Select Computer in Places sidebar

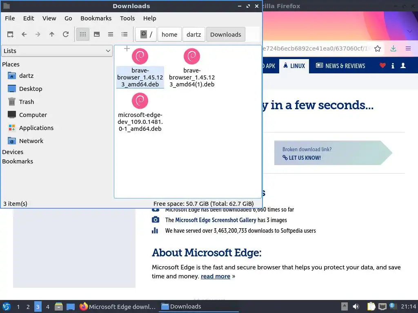33,115
